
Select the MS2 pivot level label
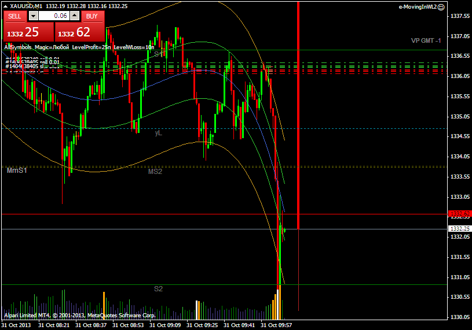(155, 172)
